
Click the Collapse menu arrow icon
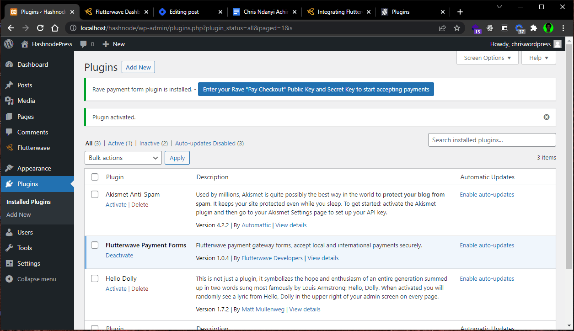coord(9,279)
